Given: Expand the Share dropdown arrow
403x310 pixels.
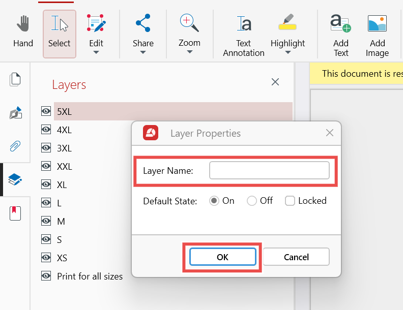Looking at the screenshot, I should (143, 52).
